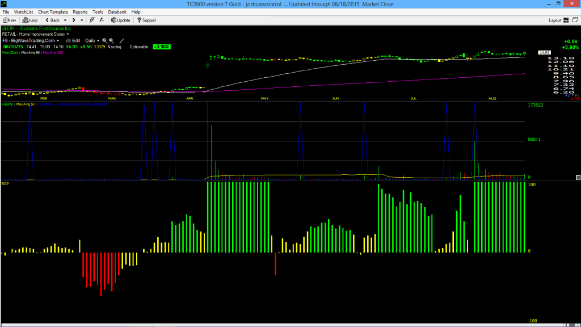Click the MovAvg 200 indicator label
Viewport: 581px width, 327px height.
(53, 53)
